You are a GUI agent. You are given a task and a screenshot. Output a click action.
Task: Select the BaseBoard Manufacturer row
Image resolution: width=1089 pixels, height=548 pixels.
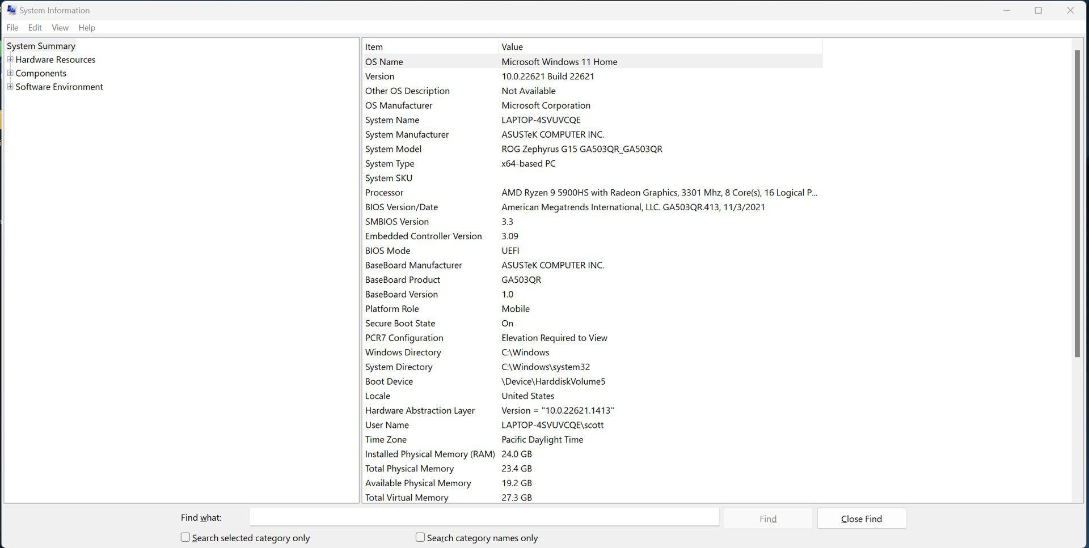(592, 265)
